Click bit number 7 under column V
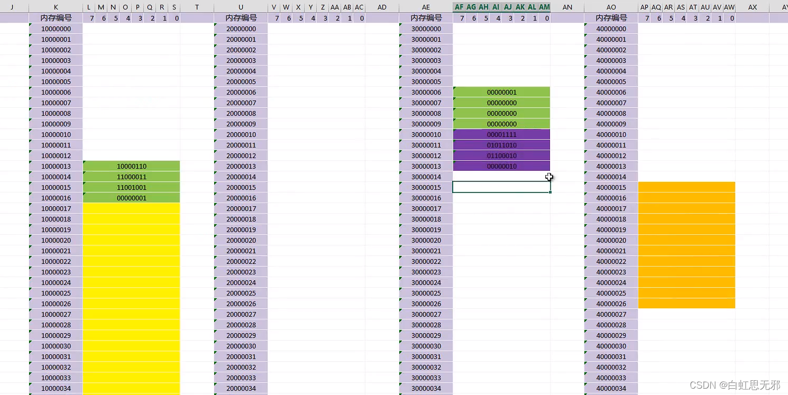 point(274,18)
